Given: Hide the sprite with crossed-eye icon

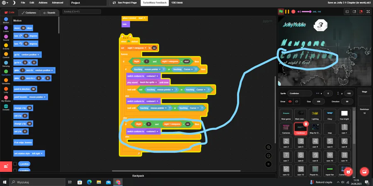Looking at the screenshot, I should (x=296, y=101).
